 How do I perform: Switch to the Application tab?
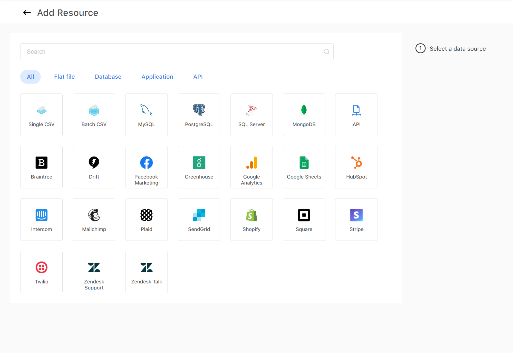[x=157, y=77]
